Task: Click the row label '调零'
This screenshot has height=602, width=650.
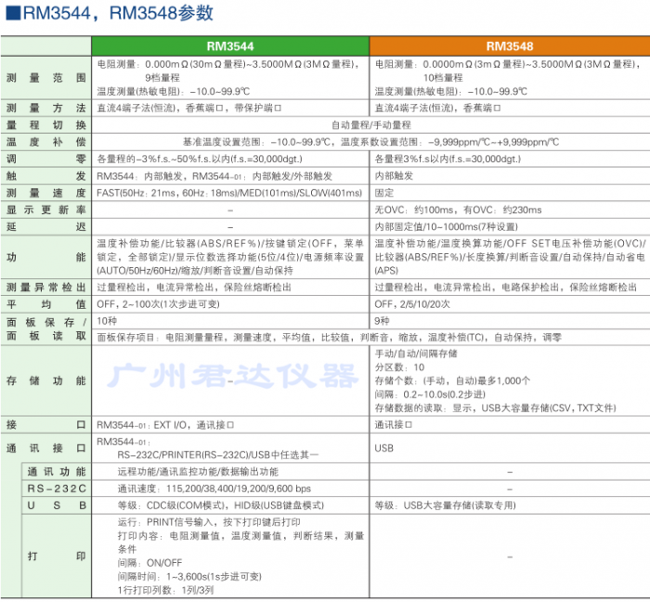Action: pyautogui.click(x=46, y=159)
